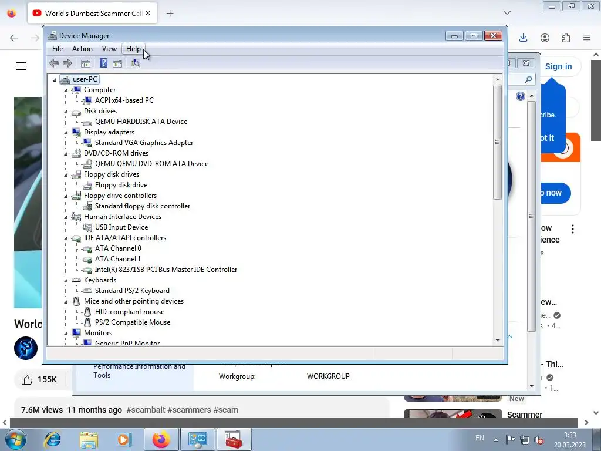Select the user-PC root node
Screen dimensions: 601x451
pyautogui.click(x=85, y=79)
